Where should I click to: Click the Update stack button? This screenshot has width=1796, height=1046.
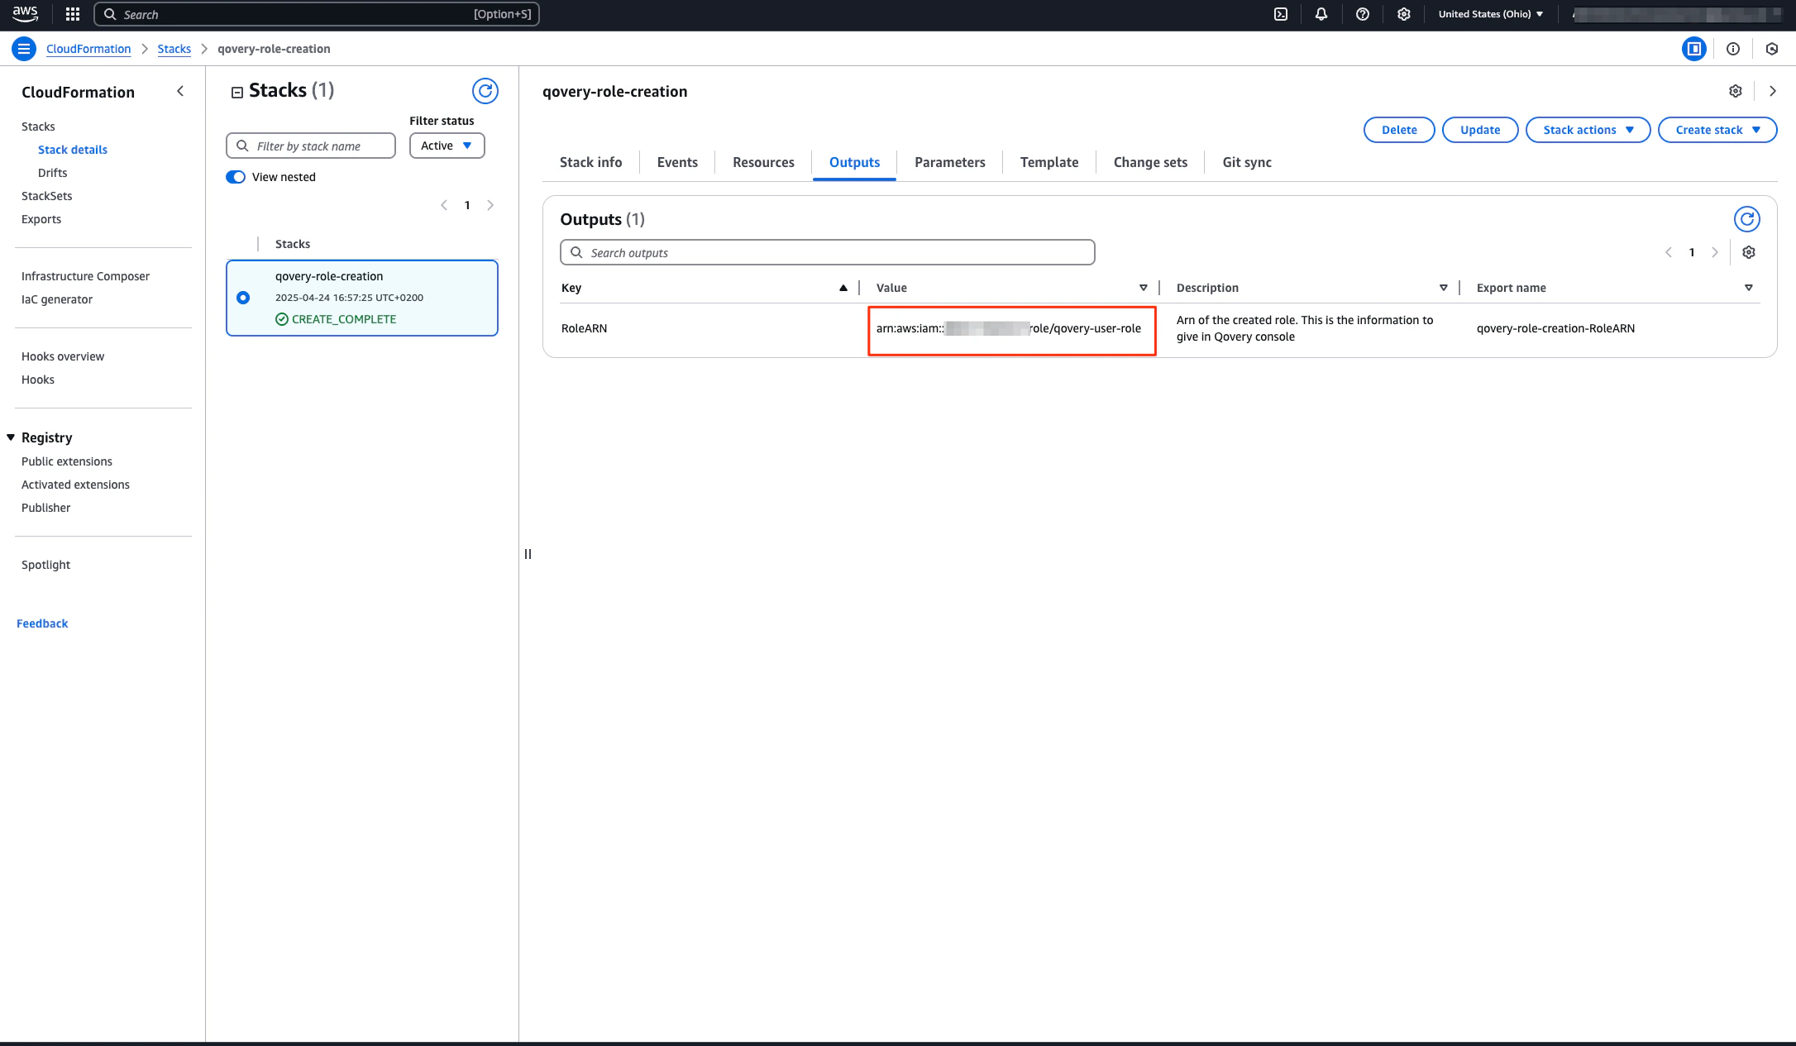click(1479, 130)
